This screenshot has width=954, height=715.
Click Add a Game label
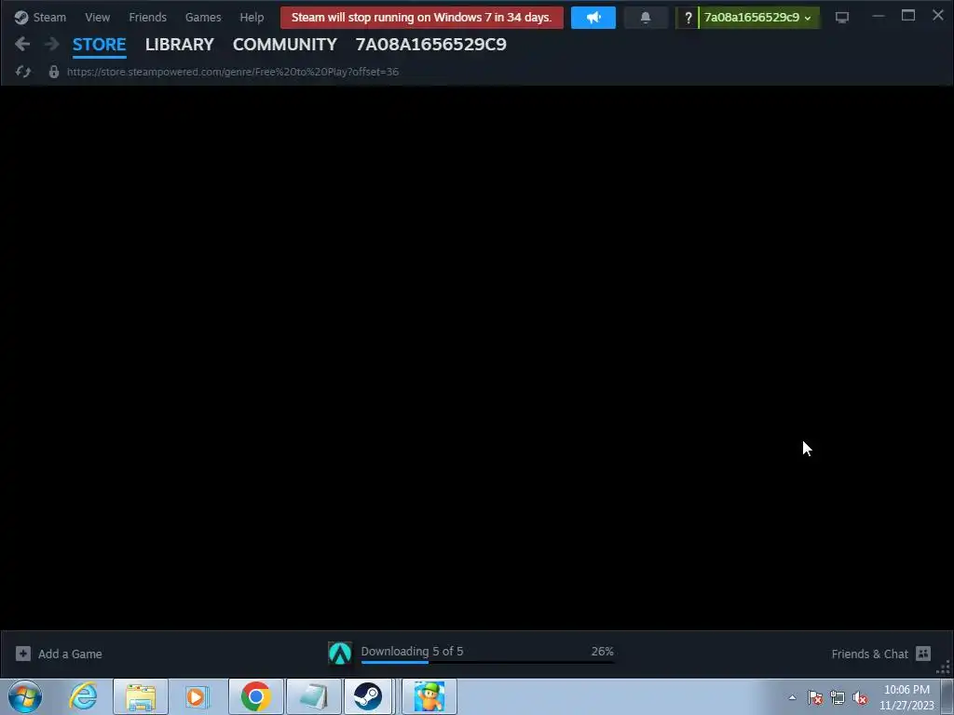[x=70, y=654]
